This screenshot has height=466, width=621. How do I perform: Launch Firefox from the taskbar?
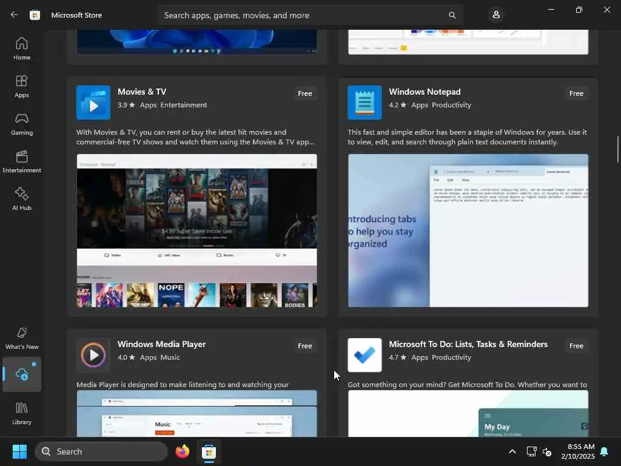182,451
